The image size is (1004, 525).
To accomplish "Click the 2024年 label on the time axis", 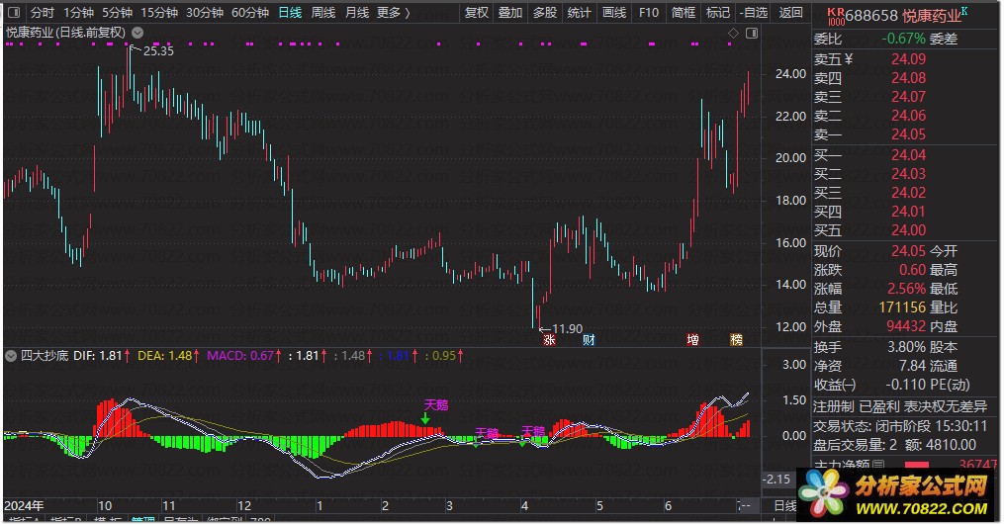I will pos(25,506).
